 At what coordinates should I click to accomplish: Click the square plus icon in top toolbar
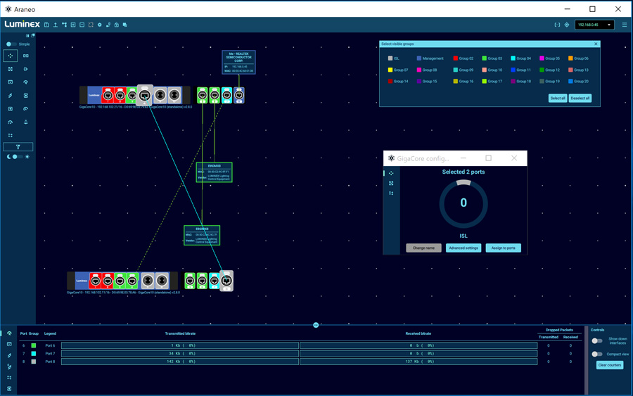coord(73,25)
